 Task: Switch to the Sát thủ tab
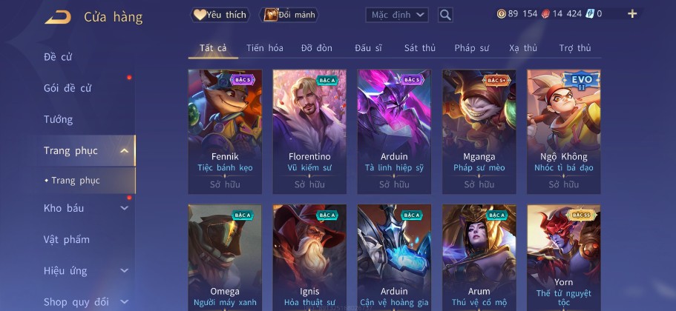[420, 48]
